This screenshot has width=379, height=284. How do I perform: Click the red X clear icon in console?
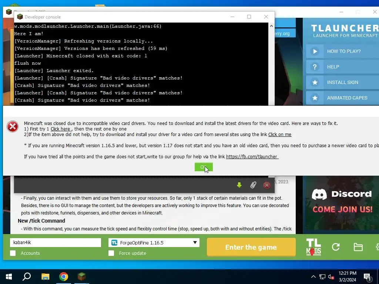266,185
